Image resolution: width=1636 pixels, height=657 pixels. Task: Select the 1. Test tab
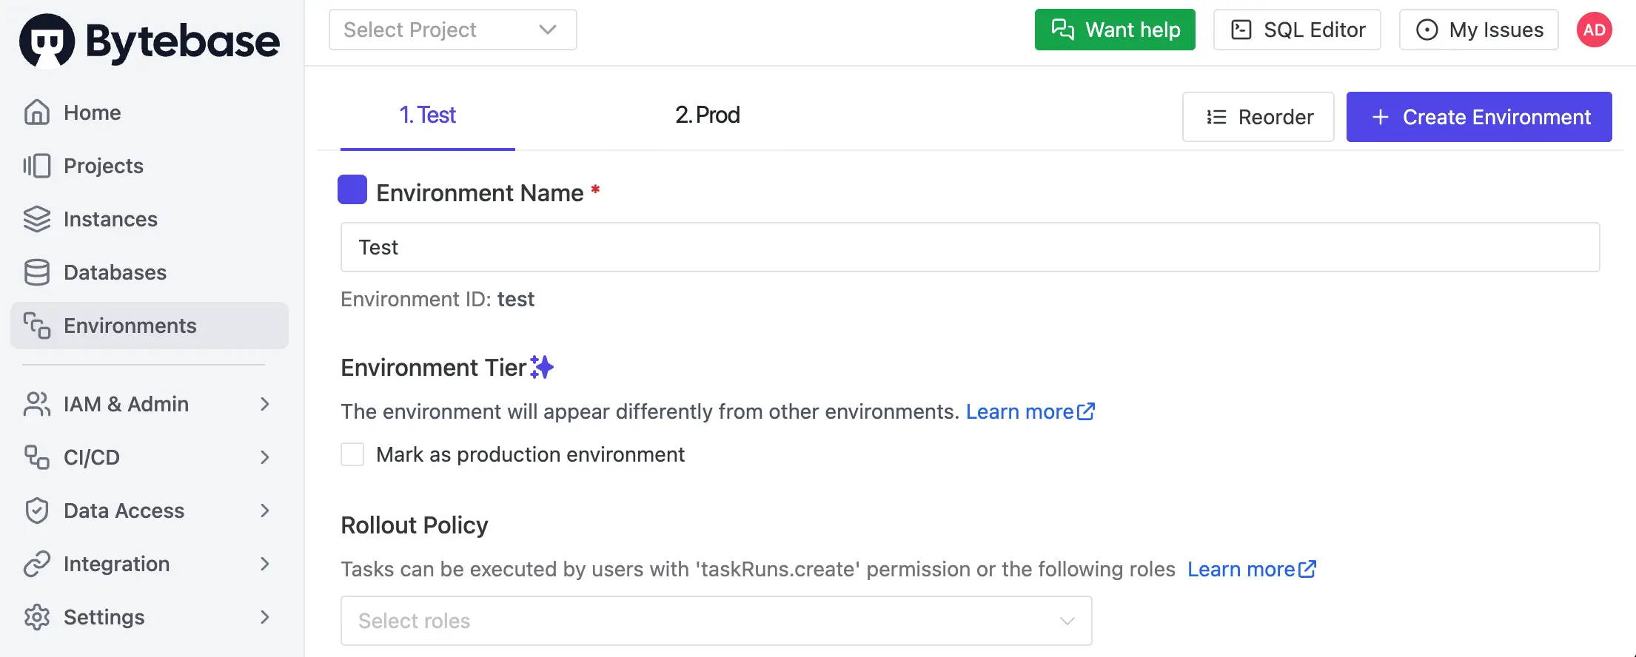point(428,115)
